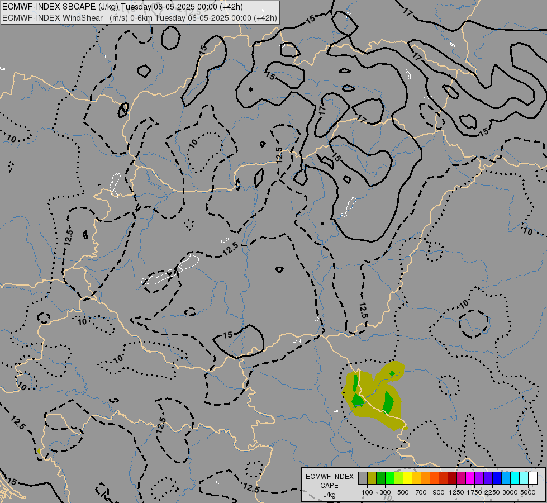Click the ECMWF-INDEX label in legend
Viewport: 547px width, 503px height.
[x=329, y=477]
